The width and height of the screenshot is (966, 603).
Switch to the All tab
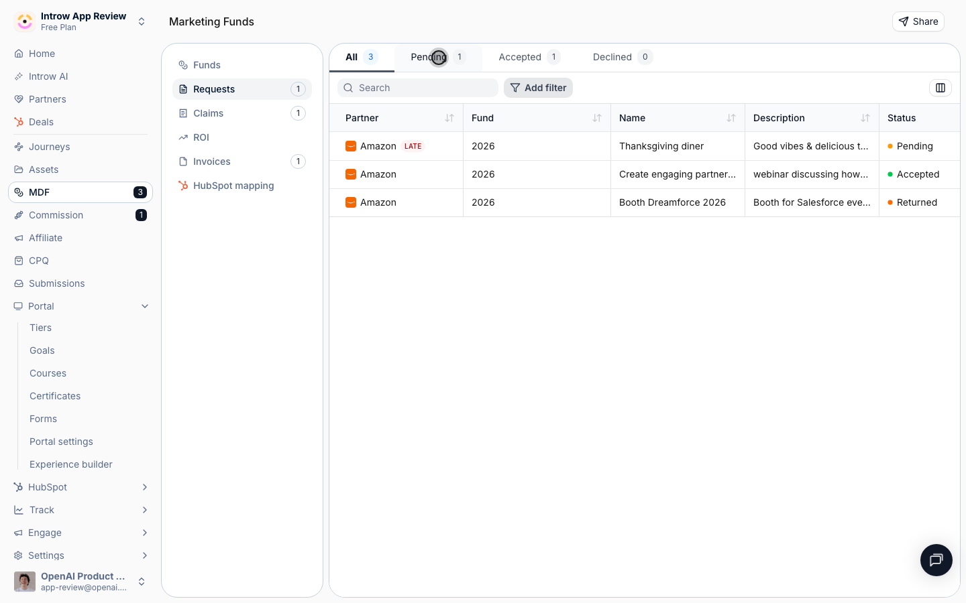tap(362, 57)
